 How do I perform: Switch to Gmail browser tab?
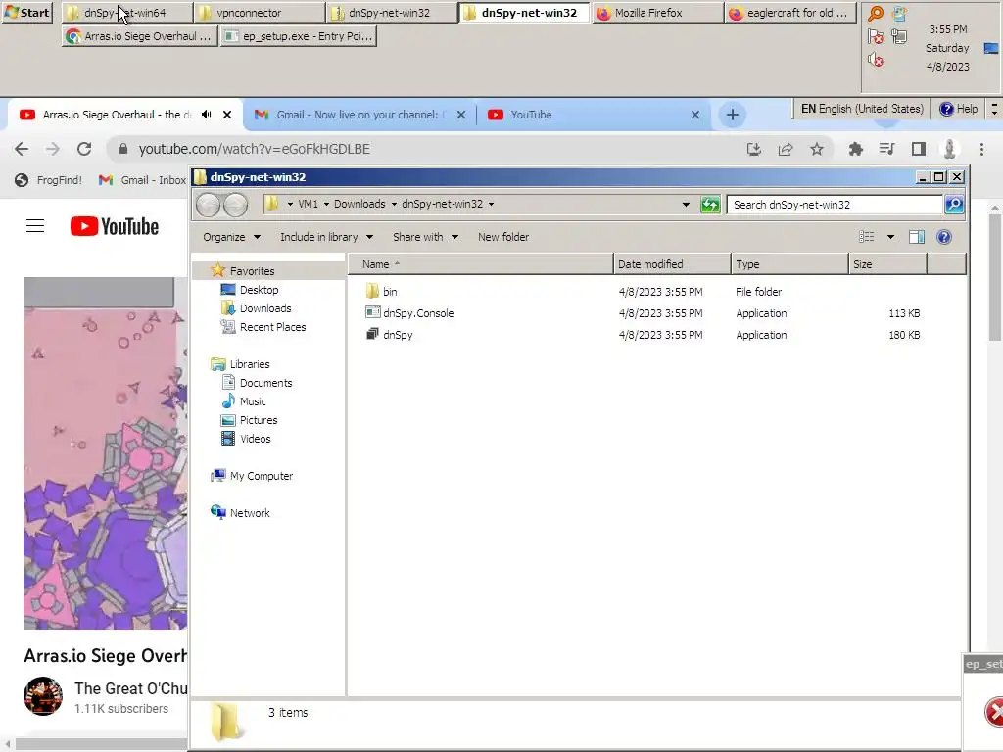click(360, 115)
